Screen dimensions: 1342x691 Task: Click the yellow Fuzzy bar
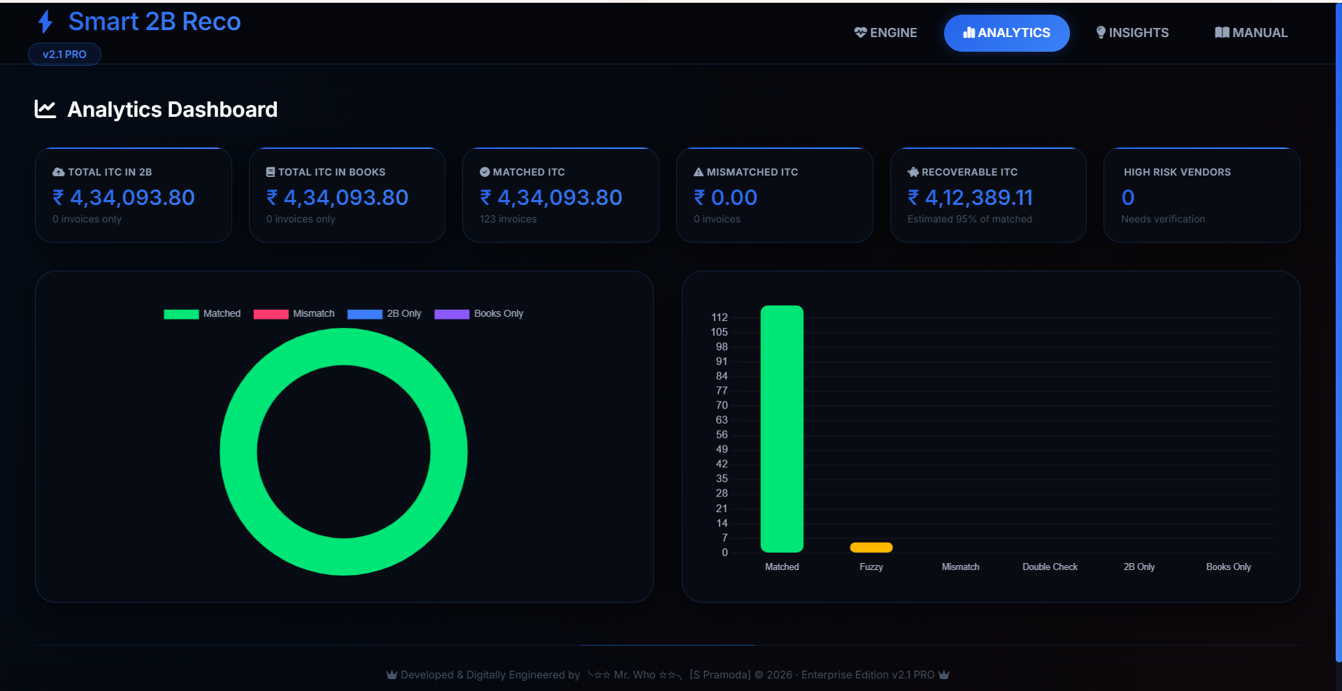click(x=871, y=547)
